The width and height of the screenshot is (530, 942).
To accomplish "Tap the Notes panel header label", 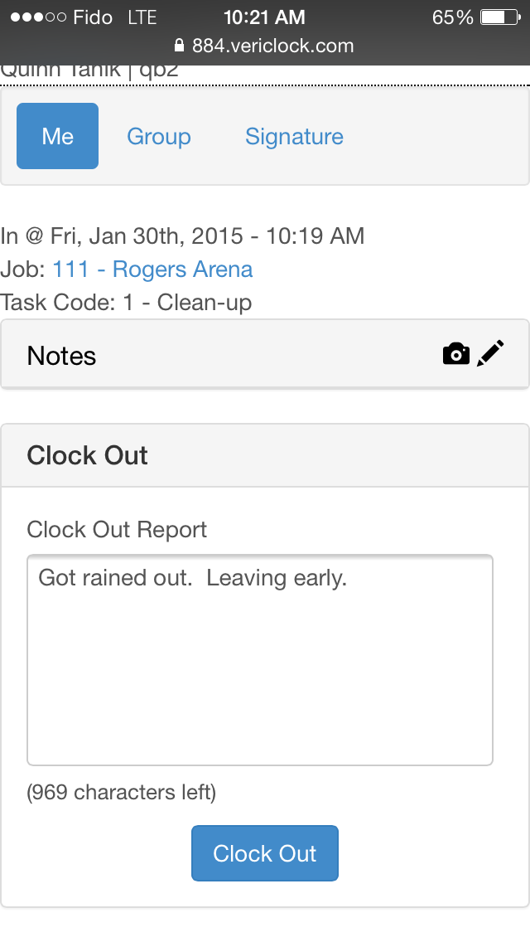I will tap(62, 356).
